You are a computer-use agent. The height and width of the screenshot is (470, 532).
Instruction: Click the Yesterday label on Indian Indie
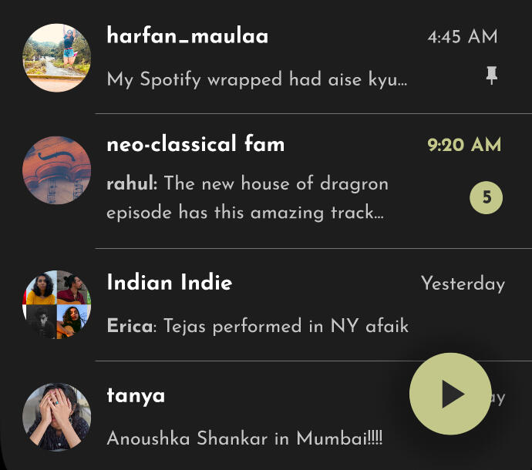click(463, 284)
